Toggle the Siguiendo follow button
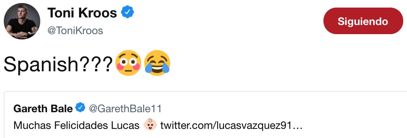This screenshot has width=407, height=138. 363,21
